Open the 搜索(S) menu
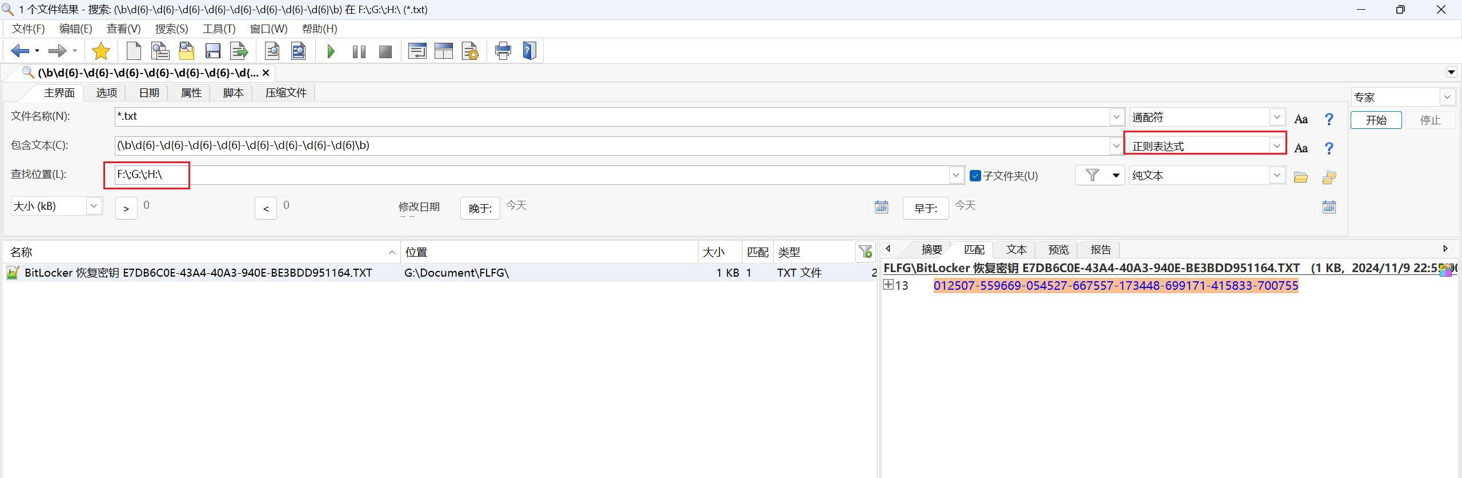Image resolution: width=1462 pixels, height=478 pixels. (171, 29)
